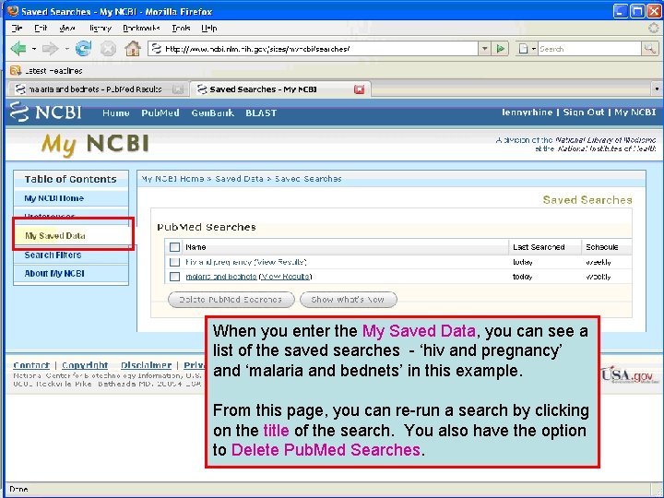Open the History menu
664x498 pixels.
coord(101,29)
